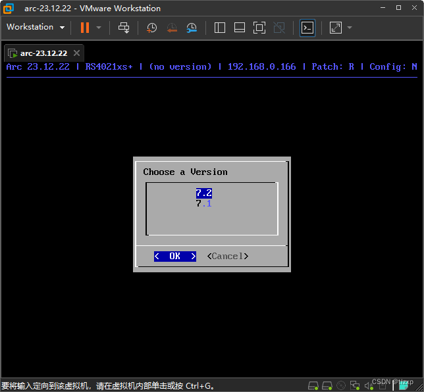Select version 7.2 in the list

[x=204, y=193]
